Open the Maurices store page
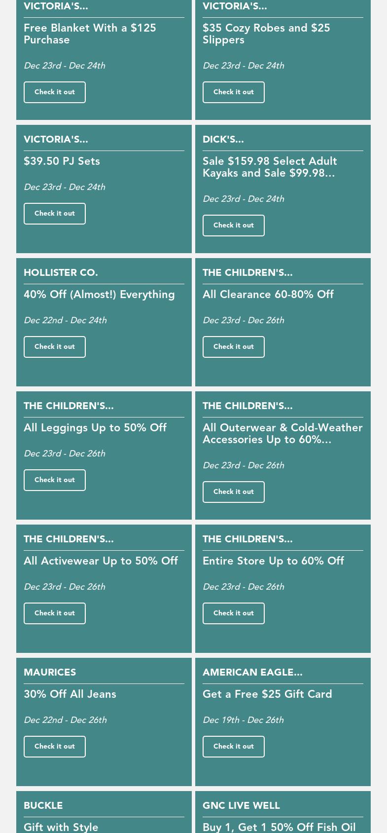The height and width of the screenshot is (833, 387). pyautogui.click(x=50, y=673)
